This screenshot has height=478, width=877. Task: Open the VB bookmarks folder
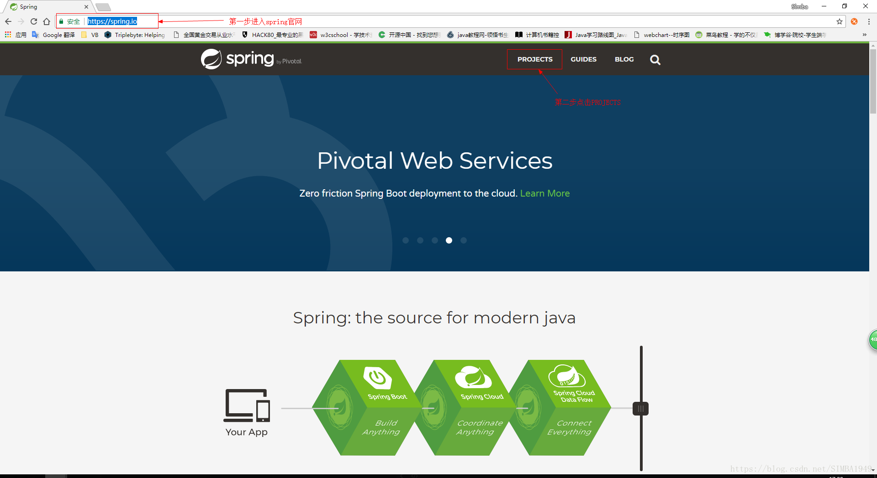[90, 35]
